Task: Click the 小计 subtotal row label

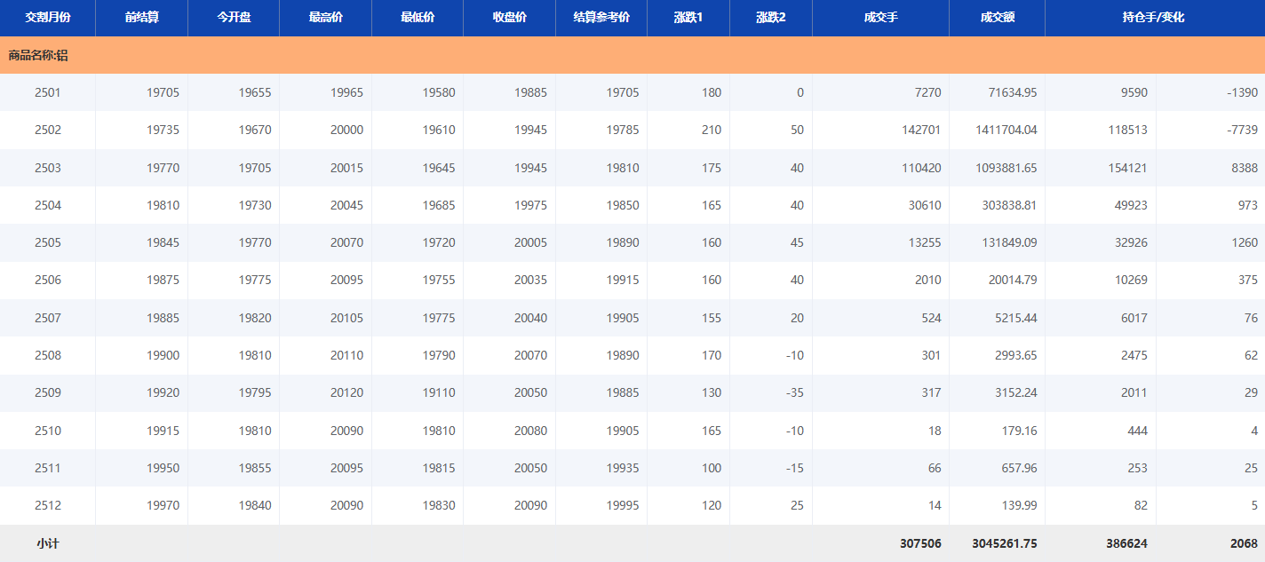Action: point(48,543)
